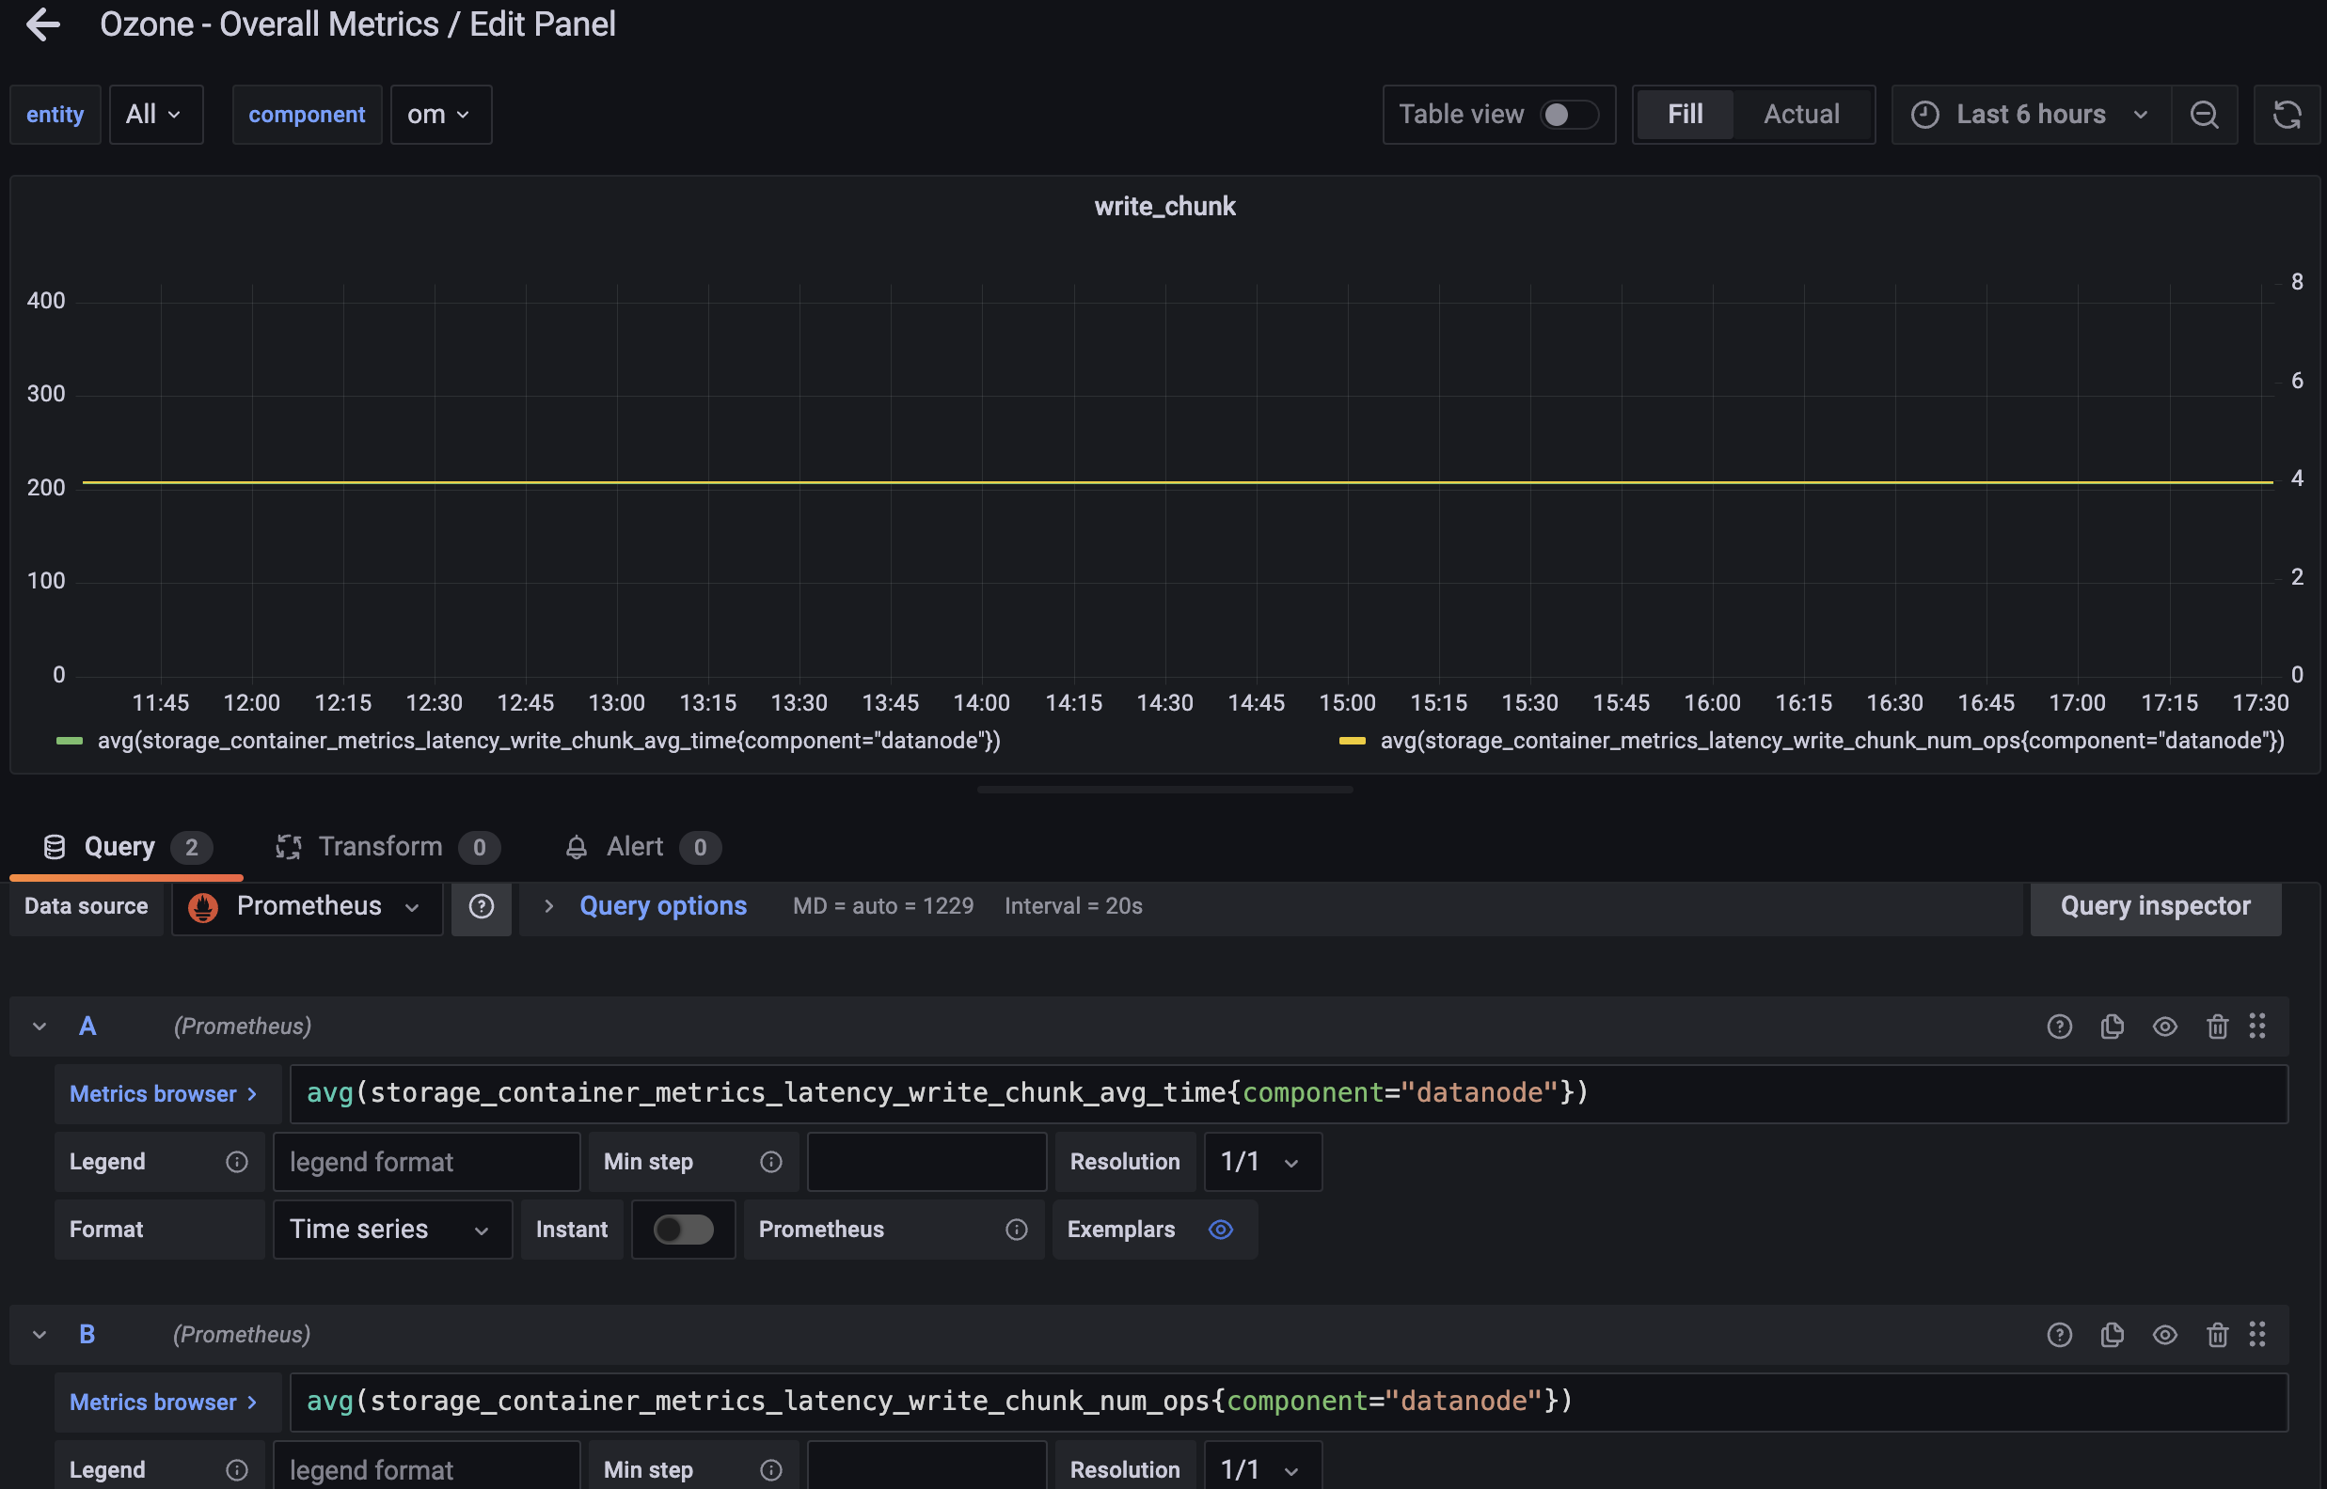Enable the Instant toggle for query A

pos(683,1229)
